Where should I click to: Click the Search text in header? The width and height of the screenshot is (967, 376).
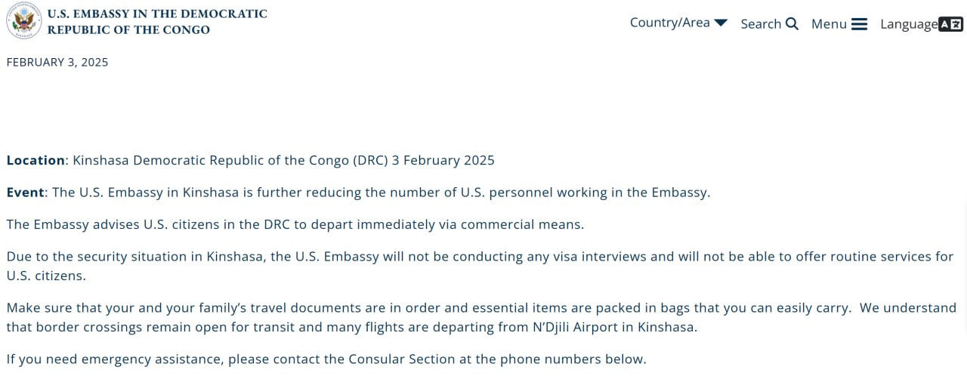(760, 24)
